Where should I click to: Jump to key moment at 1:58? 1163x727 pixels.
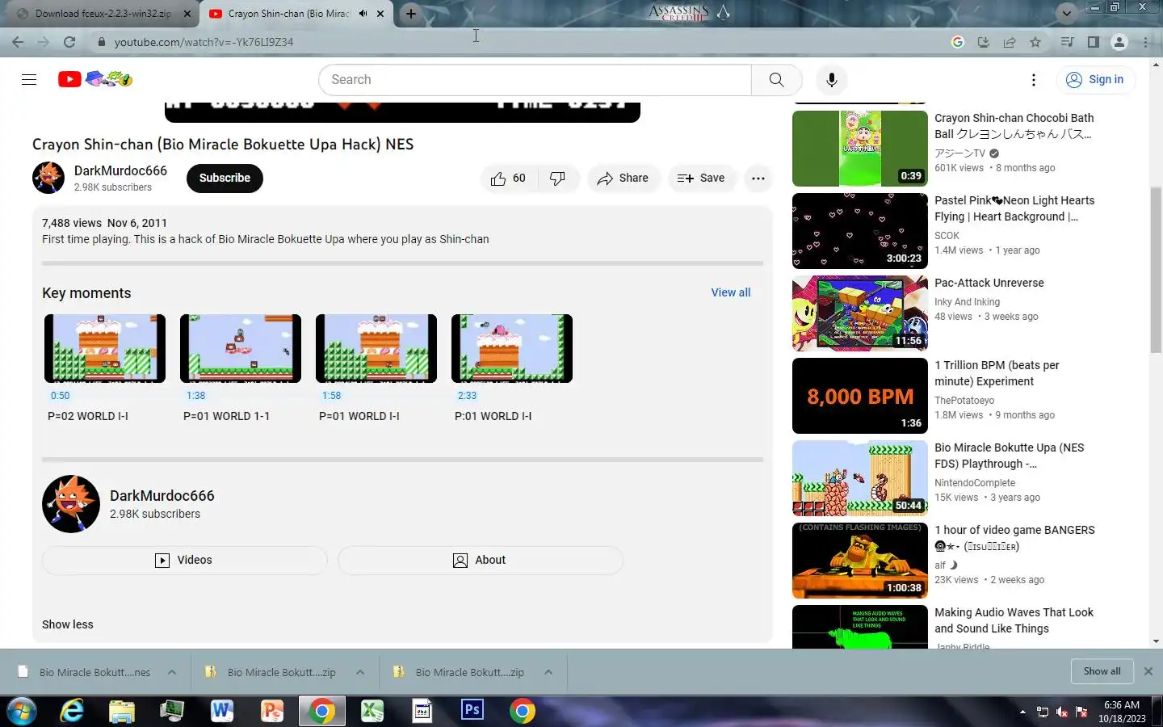click(x=376, y=349)
